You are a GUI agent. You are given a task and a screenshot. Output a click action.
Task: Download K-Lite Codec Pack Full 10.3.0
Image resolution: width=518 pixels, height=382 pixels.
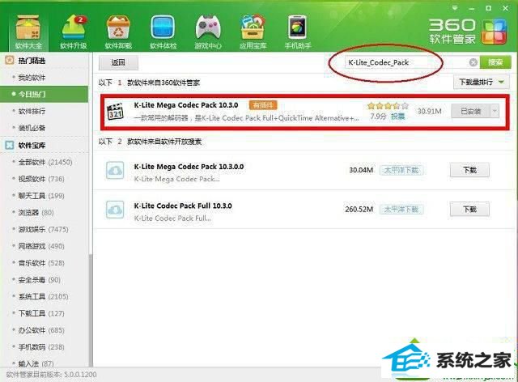469,209
